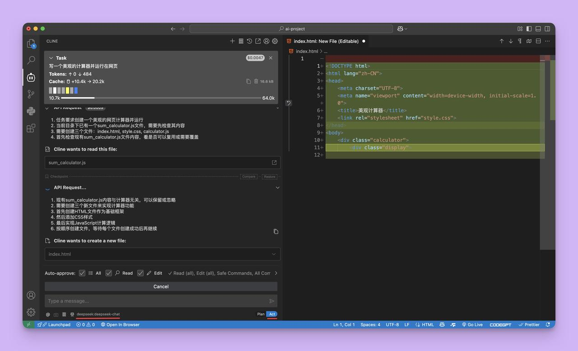Uncheck the Read auto-approve option
The height and width of the screenshot is (351, 578).
108,273
